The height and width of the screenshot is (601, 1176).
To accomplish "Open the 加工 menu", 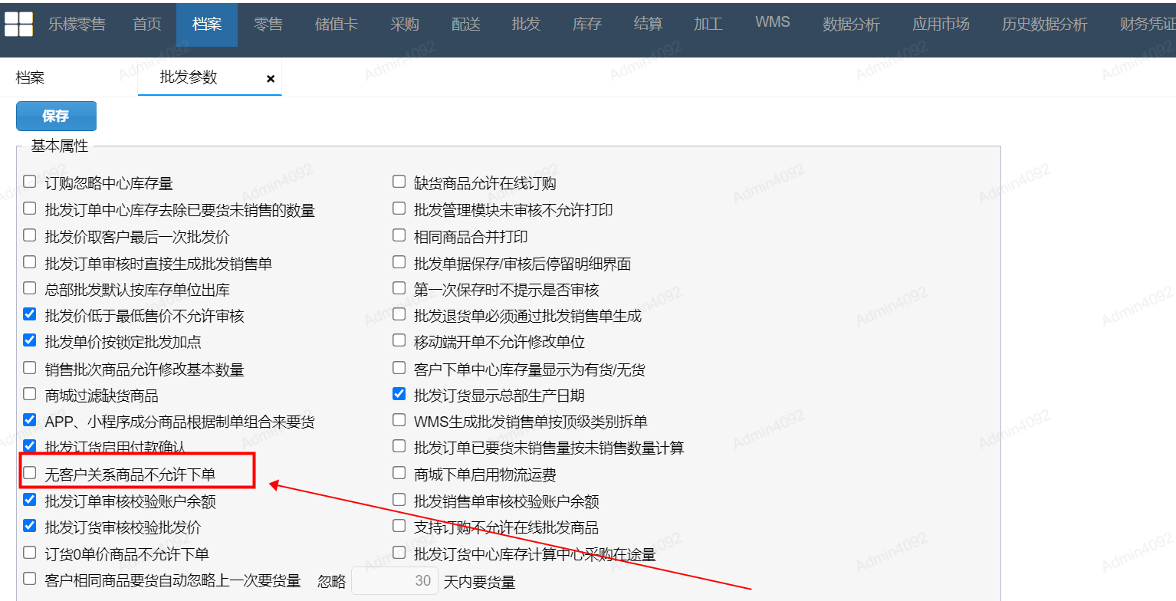I will [708, 25].
